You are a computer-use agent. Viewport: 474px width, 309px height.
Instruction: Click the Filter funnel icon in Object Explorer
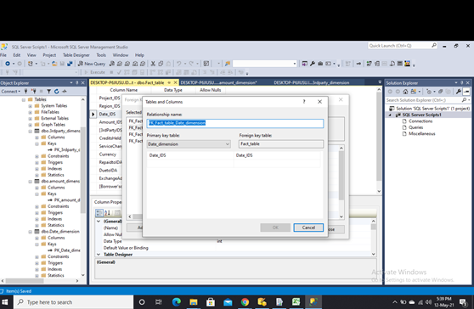[48, 91]
